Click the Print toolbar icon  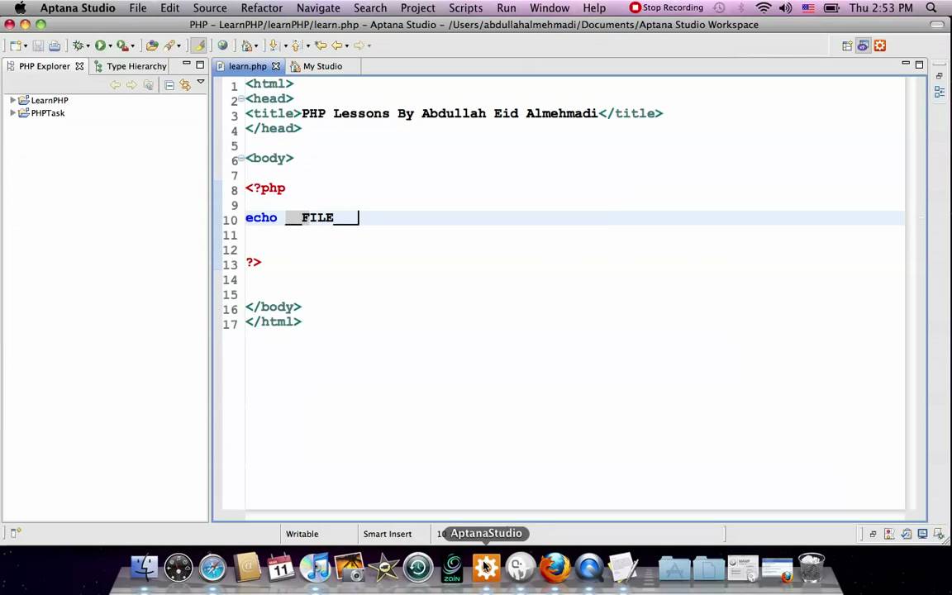click(x=54, y=45)
